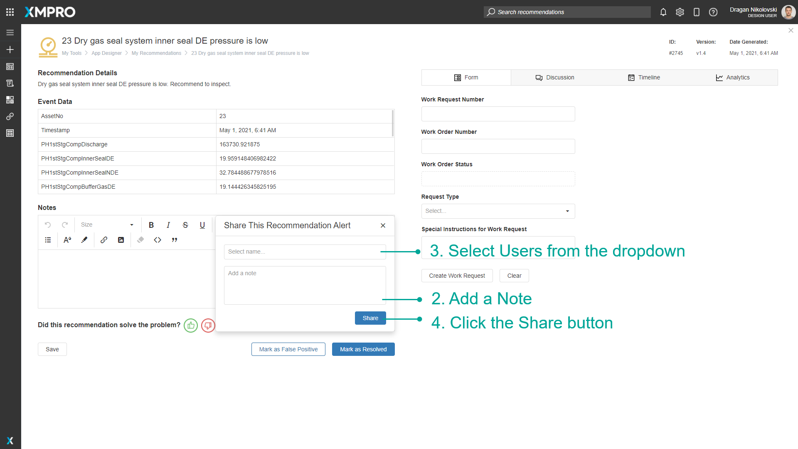The height and width of the screenshot is (449, 798).
Task: Click the Share button
Action: tap(370, 318)
